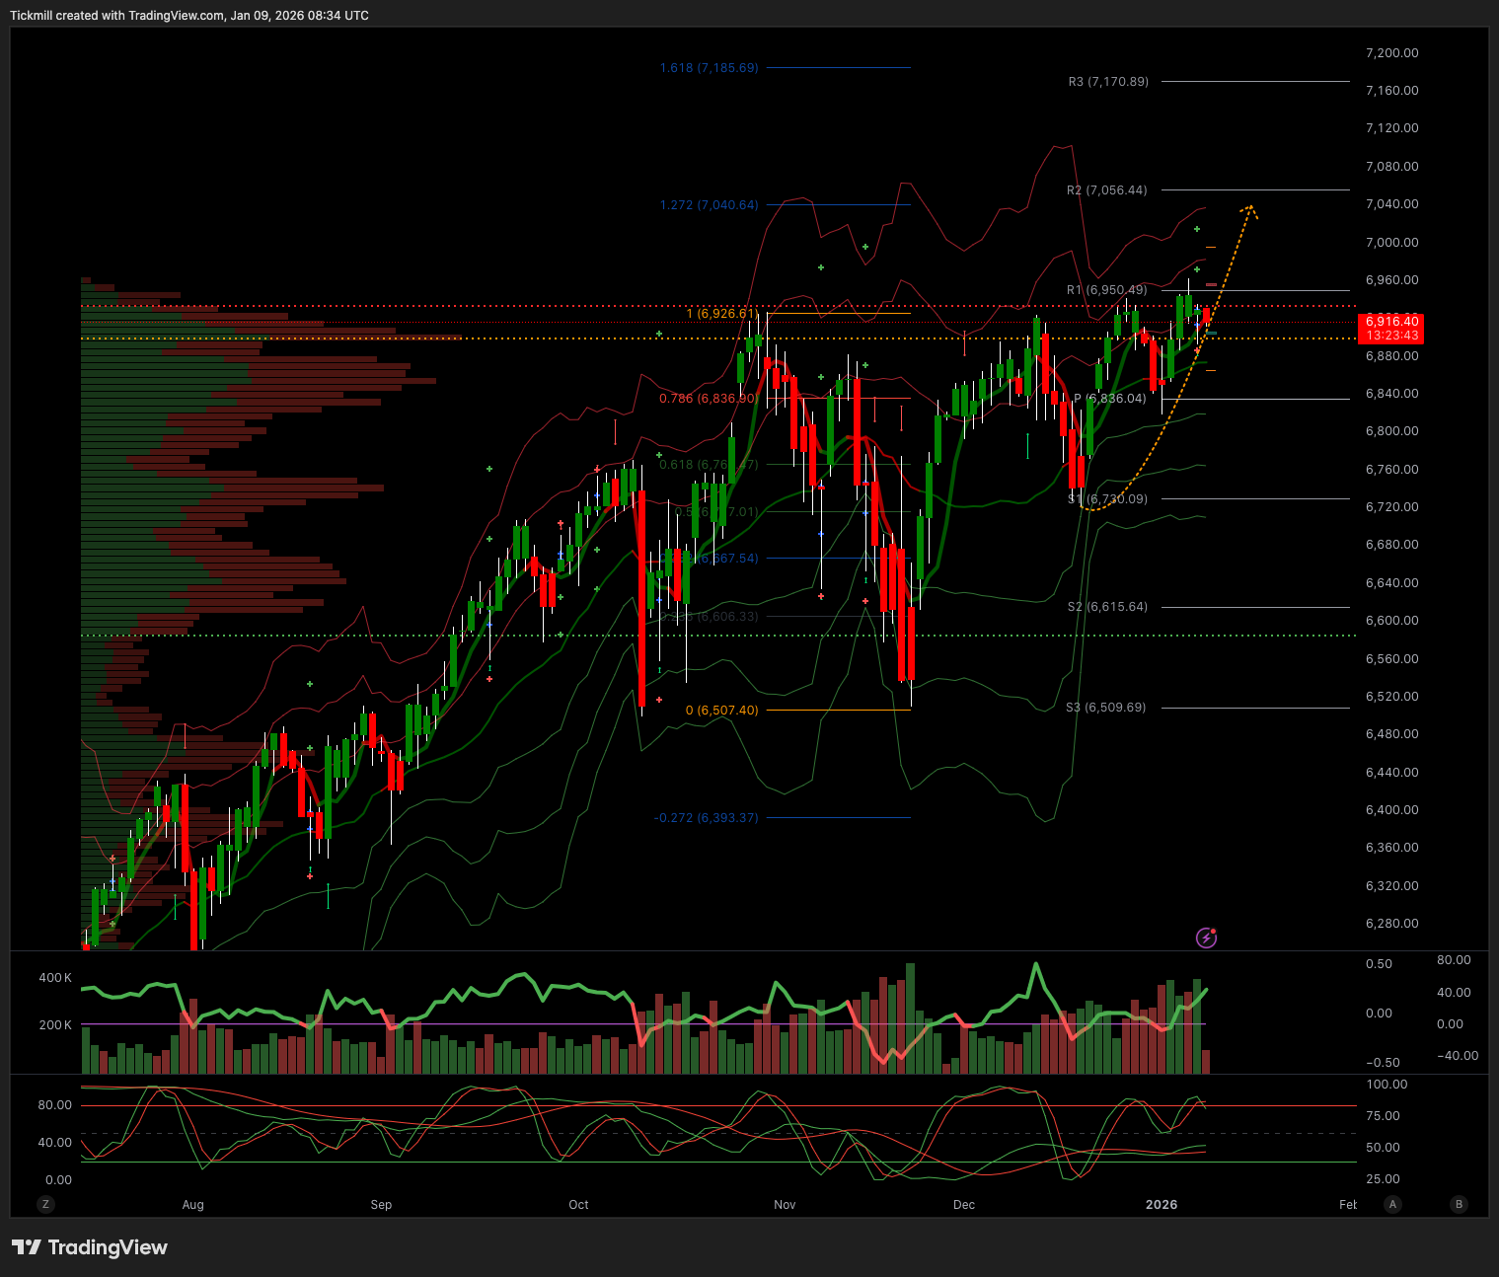Click the Aug label on time axis
Viewport: 1499px width, 1277px height.
pos(193,1205)
